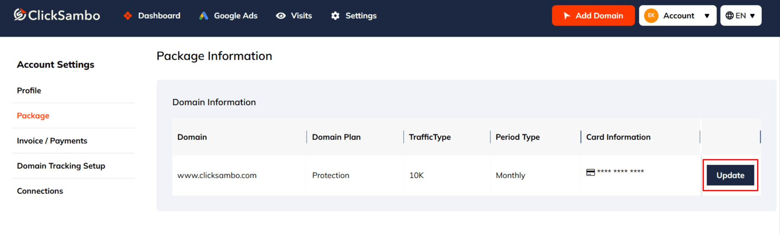Open the Profile settings section

(29, 91)
